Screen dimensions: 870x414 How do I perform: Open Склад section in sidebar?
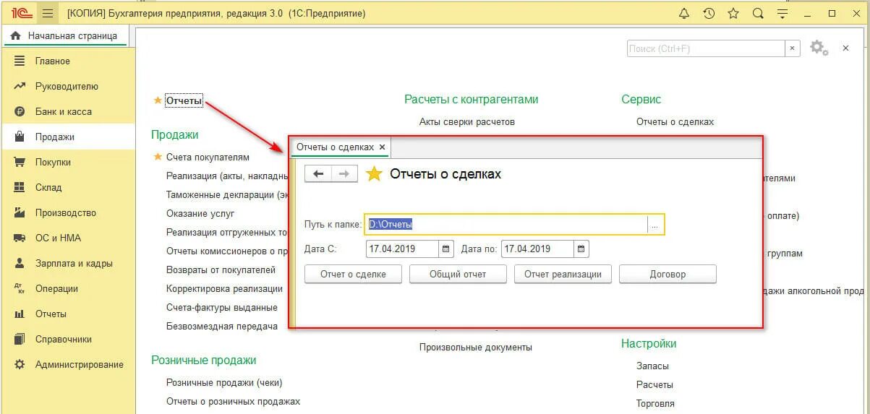(x=67, y=187)
